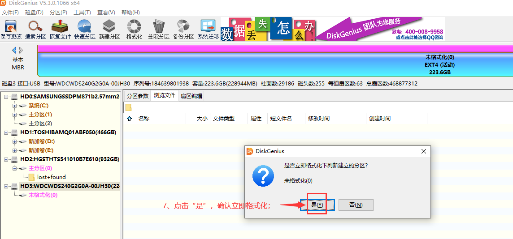Sort by Attributes (属性) column header
The image size is (513, 239).
(257, 119)
